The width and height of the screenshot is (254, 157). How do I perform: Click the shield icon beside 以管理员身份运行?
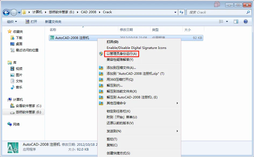tap(101, 54)
